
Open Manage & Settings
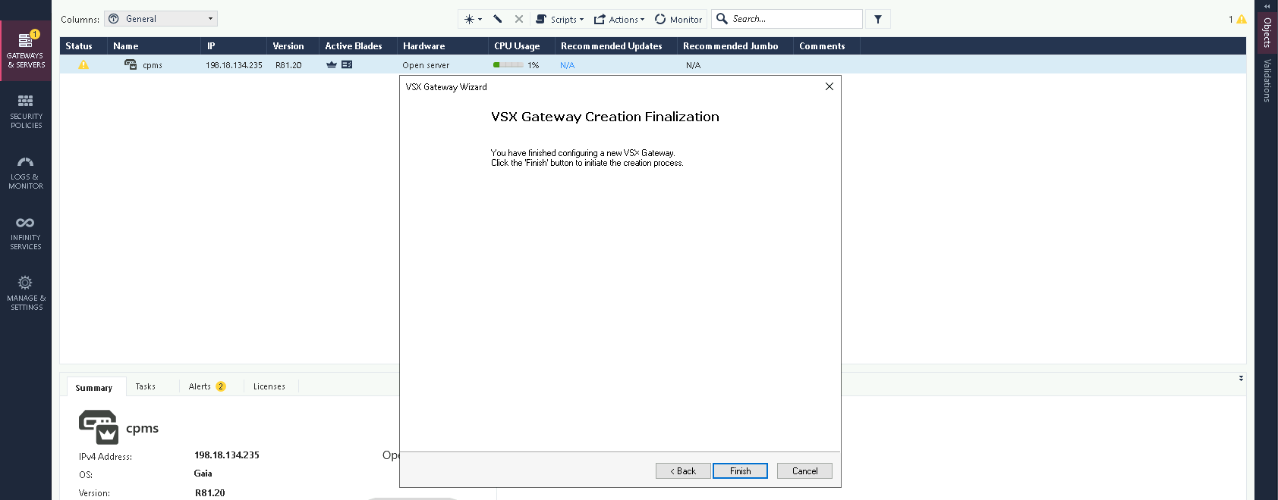click(26, 293)
